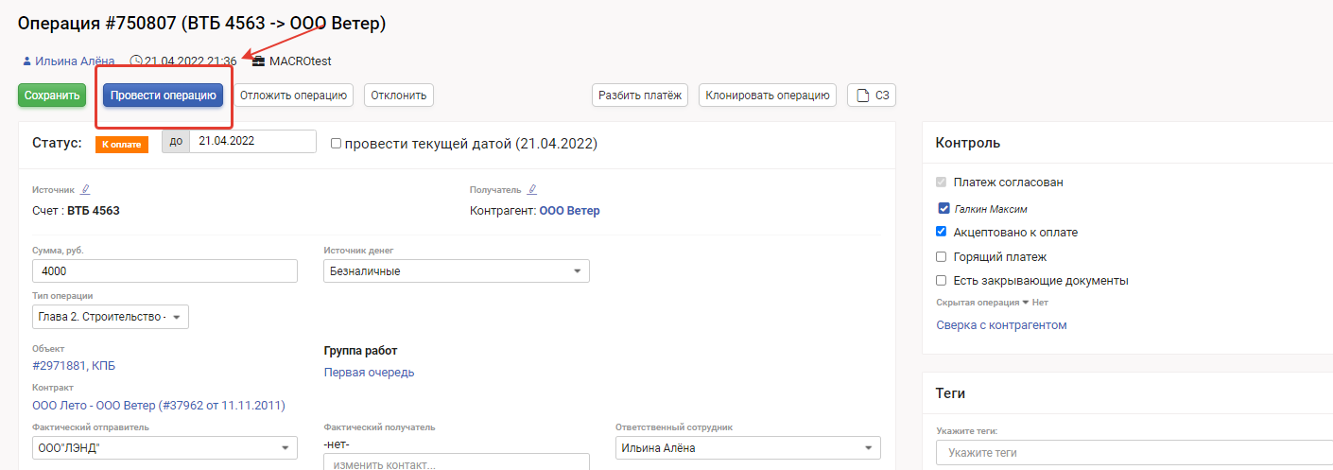
Task: Open the Сверка с контрагентом link
Action: [1001, 325]
